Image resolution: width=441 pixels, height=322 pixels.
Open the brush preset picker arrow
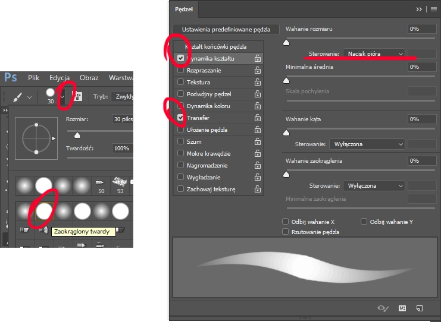(62, 96)
